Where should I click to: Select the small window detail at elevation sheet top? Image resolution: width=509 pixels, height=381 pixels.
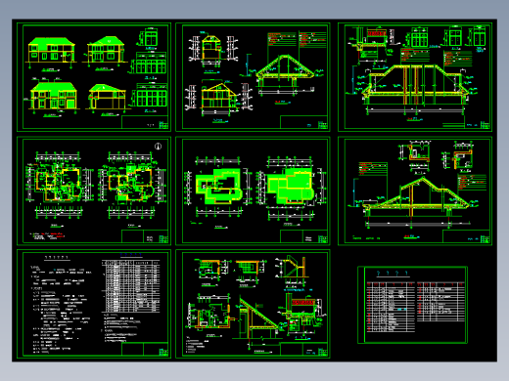click(150, 38)
